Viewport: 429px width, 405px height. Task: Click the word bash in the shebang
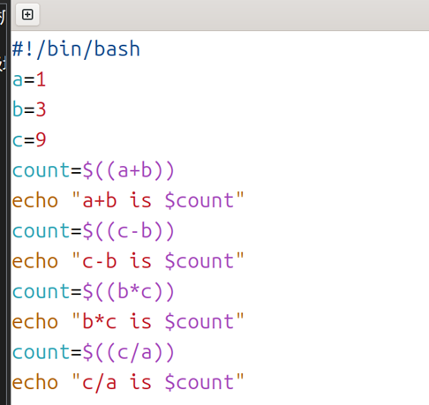pos(117,49)
